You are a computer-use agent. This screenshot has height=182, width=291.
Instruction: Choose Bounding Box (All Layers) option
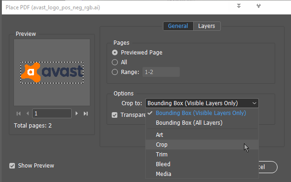(x=202, y=123)
